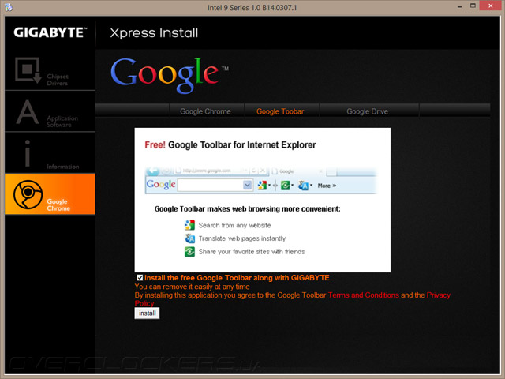This screenshot has height=379, width=505.
Task: Click the GIGABYTE logo
Action: pyautogui.click(x=50, y=32)
